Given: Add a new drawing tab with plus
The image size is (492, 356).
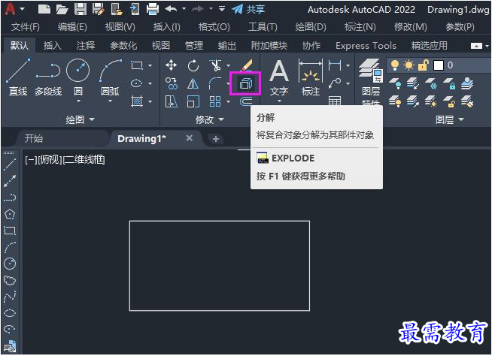Looking at the screenshot, I should [x=216, y=139].
